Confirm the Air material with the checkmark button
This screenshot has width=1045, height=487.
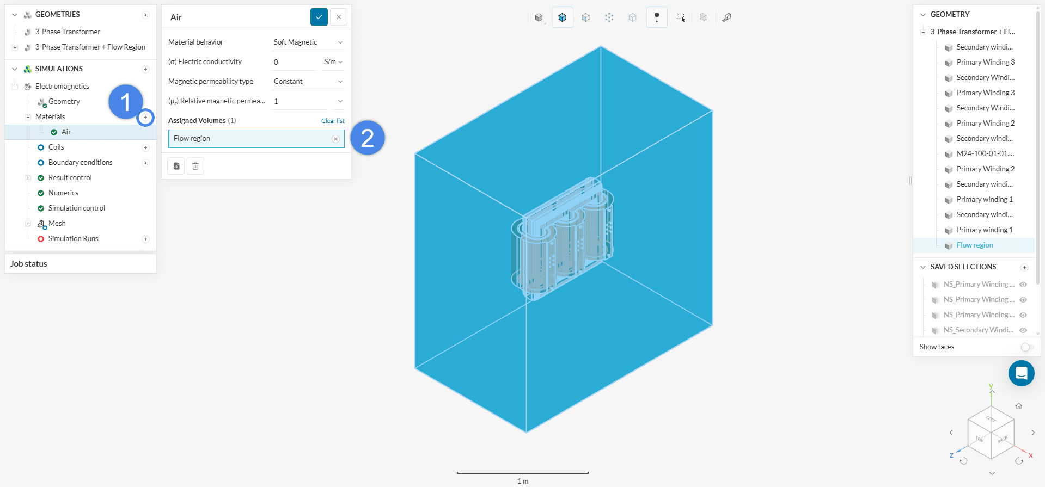pyautogui.click(x=319, y=17)
